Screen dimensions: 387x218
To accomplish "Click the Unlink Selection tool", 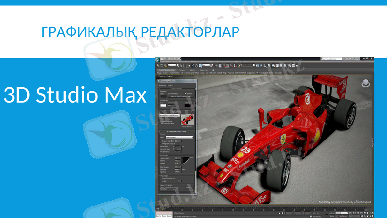I will coord(162,66).
